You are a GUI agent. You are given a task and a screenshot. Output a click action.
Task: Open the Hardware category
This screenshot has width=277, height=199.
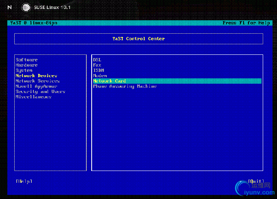point(26,65)
